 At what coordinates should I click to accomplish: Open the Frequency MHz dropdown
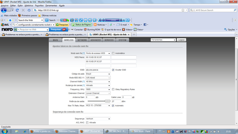point(98,89)
